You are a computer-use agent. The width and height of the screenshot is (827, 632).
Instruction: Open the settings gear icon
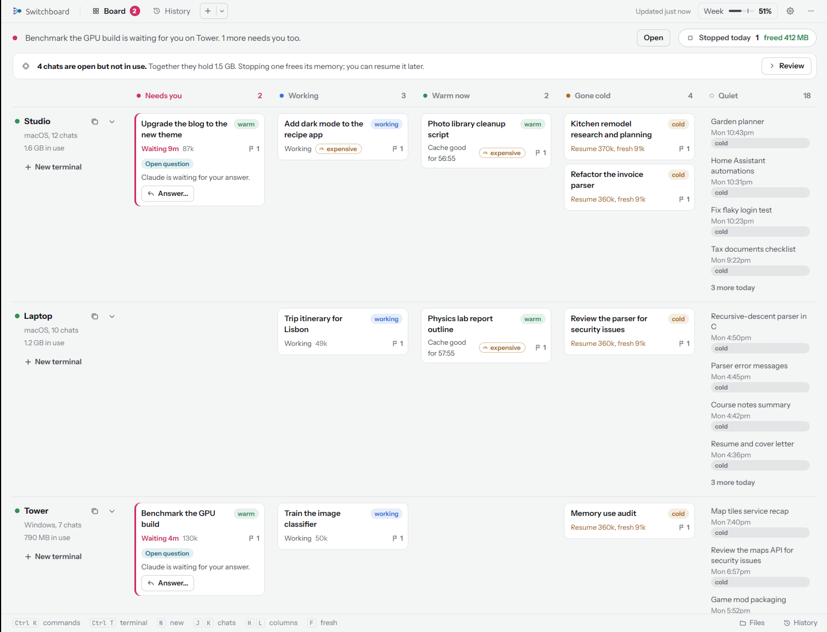coord(790,11)
